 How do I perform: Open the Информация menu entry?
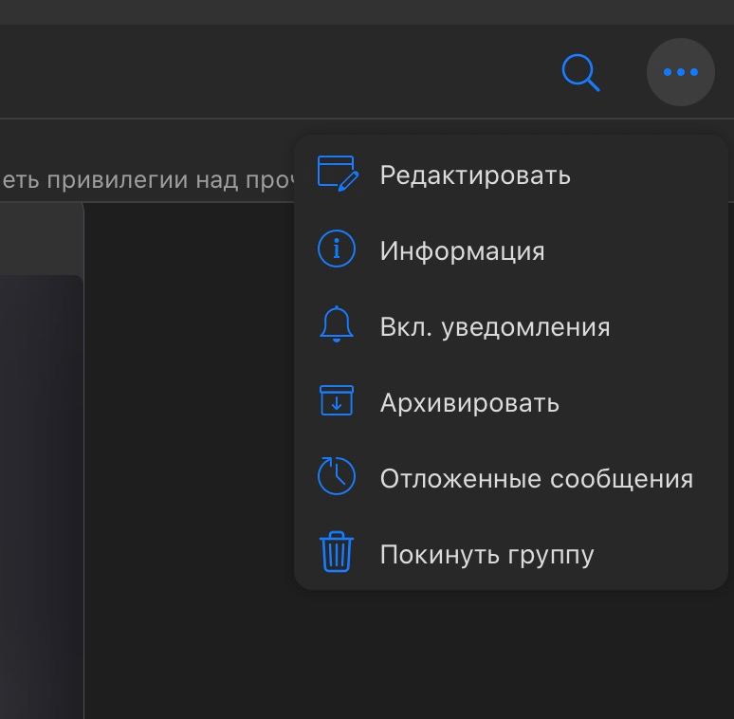click(511, 250)
